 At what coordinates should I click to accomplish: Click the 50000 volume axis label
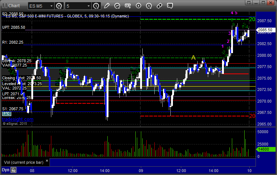(x=263, y=132)
